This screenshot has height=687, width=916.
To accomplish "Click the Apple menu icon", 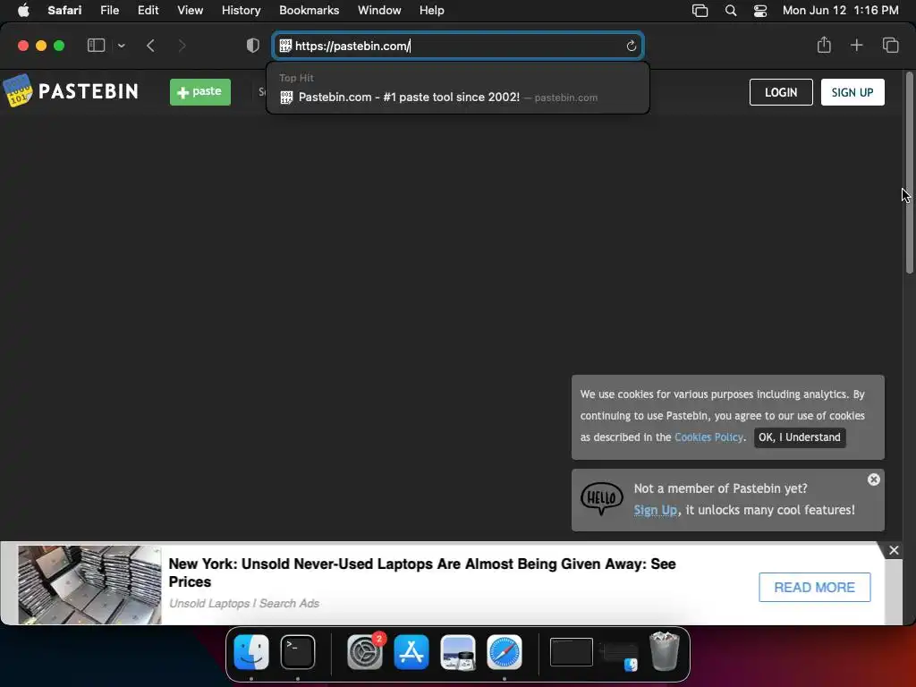I will (23, 10).
